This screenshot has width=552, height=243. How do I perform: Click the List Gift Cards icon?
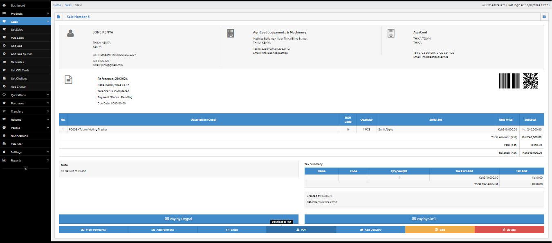[x=4, y=71]
